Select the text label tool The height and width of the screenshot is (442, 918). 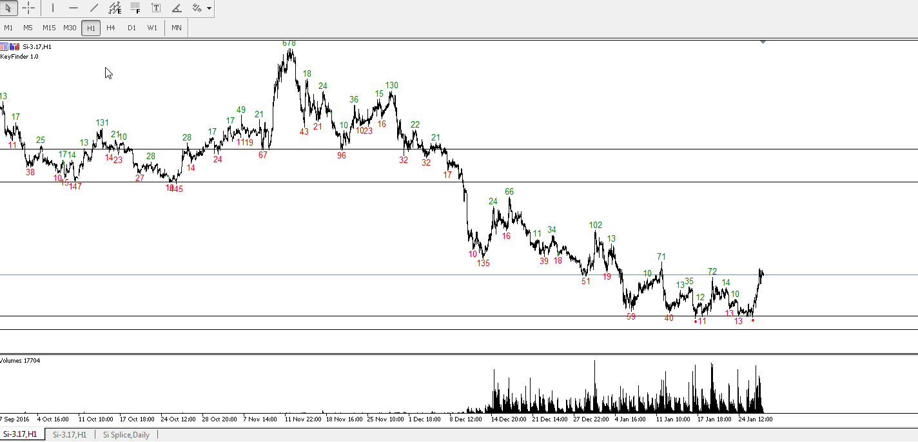point(156,8)
